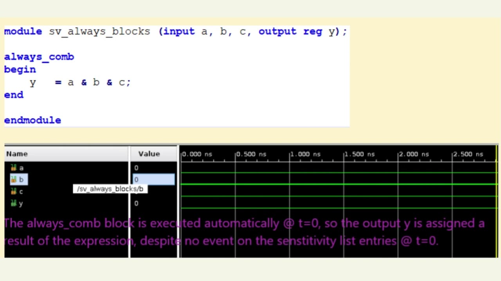Click the endmodule keyword in the code
Screen dimensions: 501x281
(x=32, y=120)
